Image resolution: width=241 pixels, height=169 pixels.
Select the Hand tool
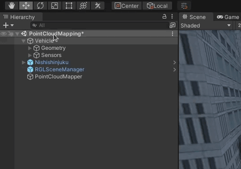[12, 6]
